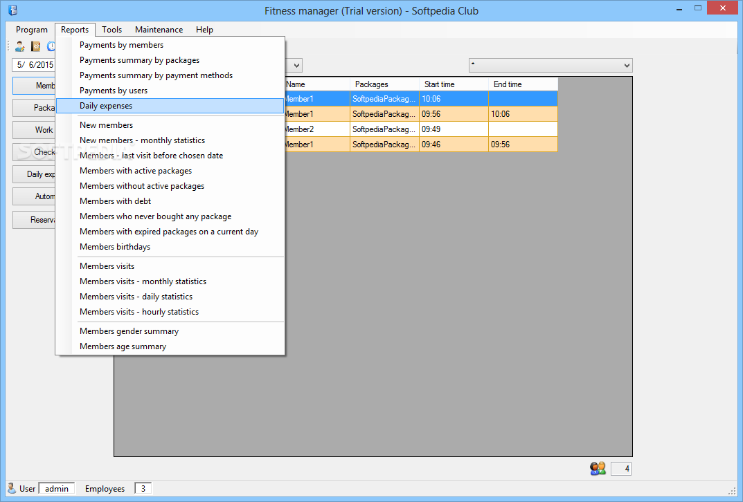Image resolution: width=743 pixels, height=502 pixels.
Task: Open Members with debt report
Action: tap(170, 201)
